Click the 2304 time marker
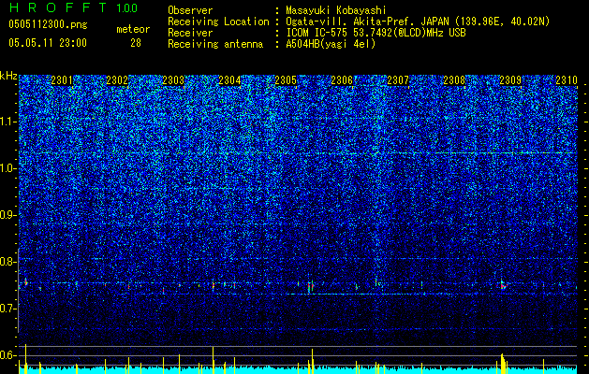This screenshot has width=589, height=374. pyautogui.click(x=229, y=80)
